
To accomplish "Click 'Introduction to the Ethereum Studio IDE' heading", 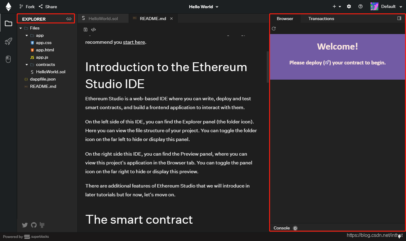I will tap(166, 75).
